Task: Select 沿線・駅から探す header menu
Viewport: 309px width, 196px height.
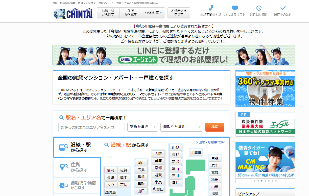Action: pos(108,13)
